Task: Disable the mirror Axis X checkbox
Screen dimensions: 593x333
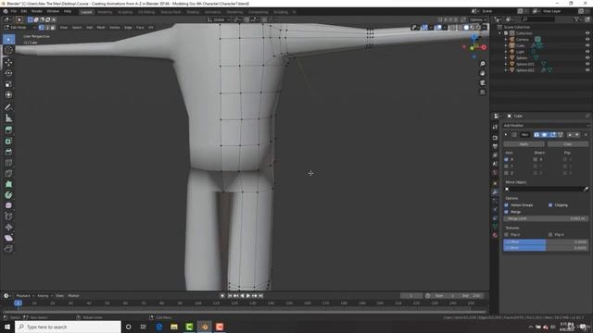Action: (x=507, y=159)
